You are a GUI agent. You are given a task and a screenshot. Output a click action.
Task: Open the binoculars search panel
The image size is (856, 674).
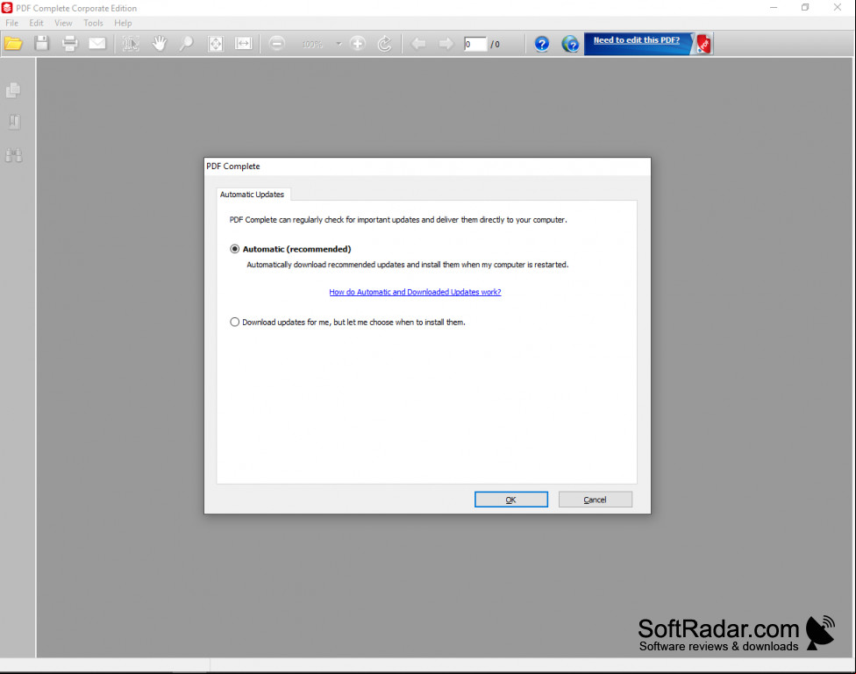click(14, 155)
